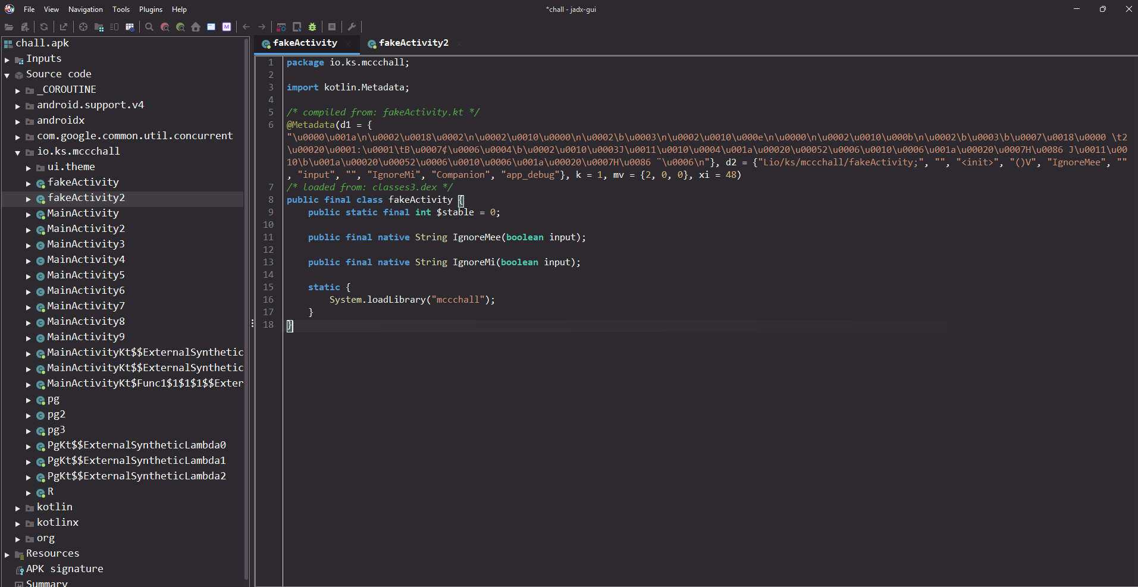Screen dimensions: 1138x587
Task: Close the fakeActivity tab
Action: (348, 43)
